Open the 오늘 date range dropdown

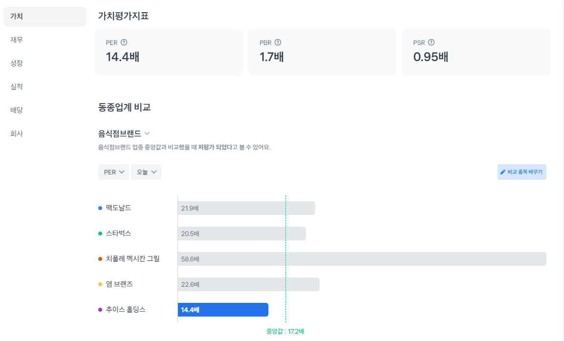click(146, 171)
